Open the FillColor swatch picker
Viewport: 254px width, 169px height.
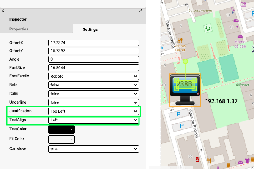tap(62, 139)
